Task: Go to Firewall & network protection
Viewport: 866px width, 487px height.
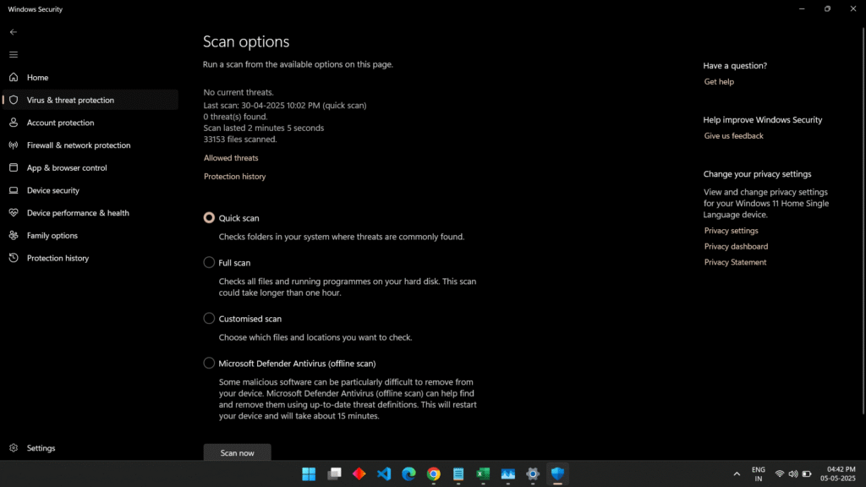Action: click(x=79, y=145)
